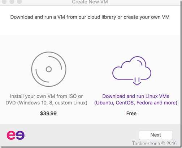Click the Free price label
182x148 pixels.
pos(131,114)
